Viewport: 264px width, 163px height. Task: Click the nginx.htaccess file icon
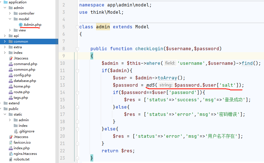11,154
